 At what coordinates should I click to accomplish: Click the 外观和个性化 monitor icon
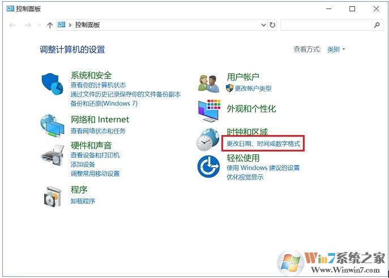tap(209, 111)
